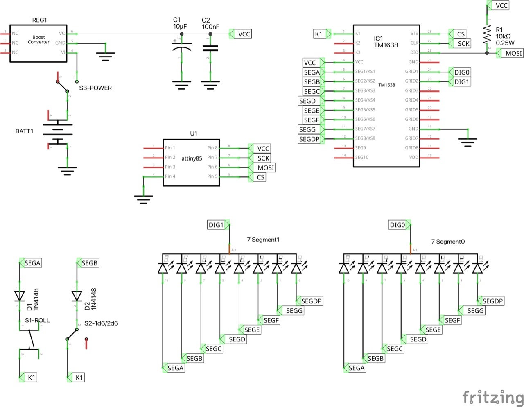This screenshot has height=407, width=524.
Task: Click the ground symbol under capacitor C2
Action: [x=210, y=85]
